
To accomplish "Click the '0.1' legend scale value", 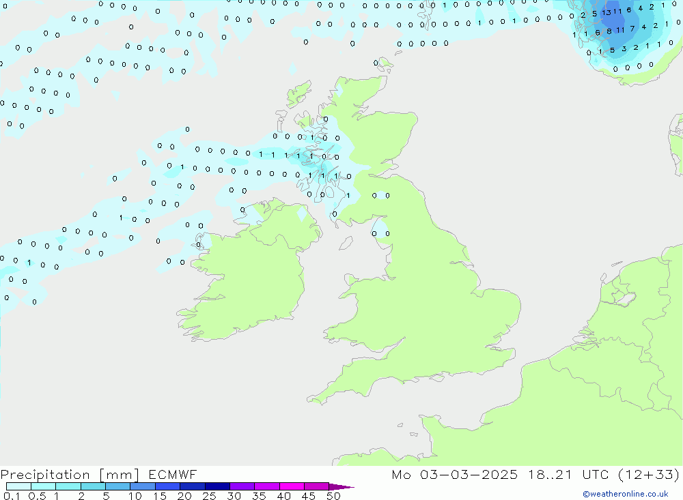I will coord(12,496).
